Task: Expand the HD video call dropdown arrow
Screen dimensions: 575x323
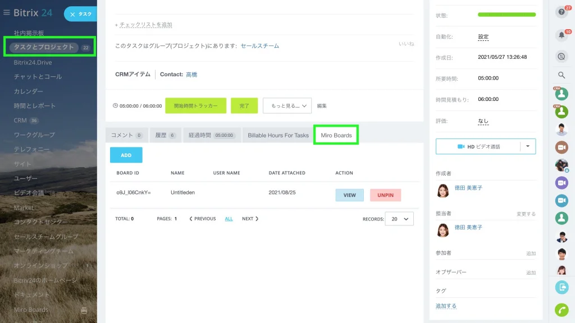Action: 528,146
